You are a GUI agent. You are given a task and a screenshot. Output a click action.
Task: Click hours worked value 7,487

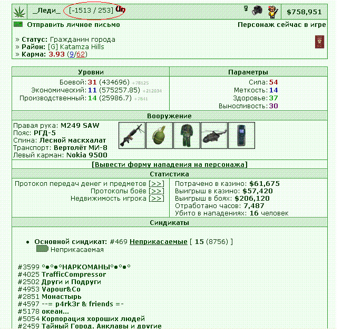tap(254, 206)
